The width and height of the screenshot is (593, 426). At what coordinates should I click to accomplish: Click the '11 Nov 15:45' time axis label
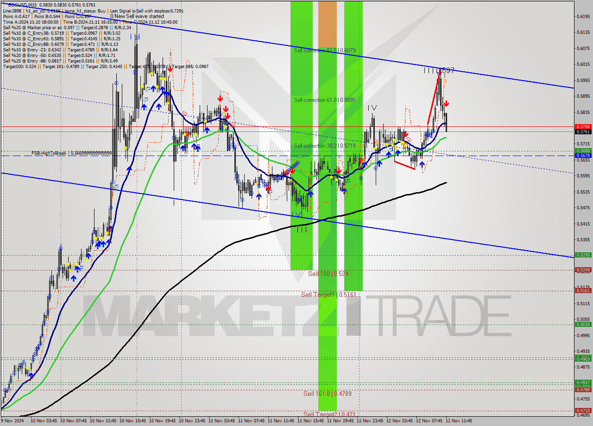coord(310,421)
